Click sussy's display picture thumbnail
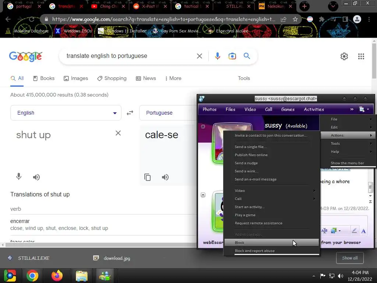Screen dimensions: 377x283 pos(218,143)
